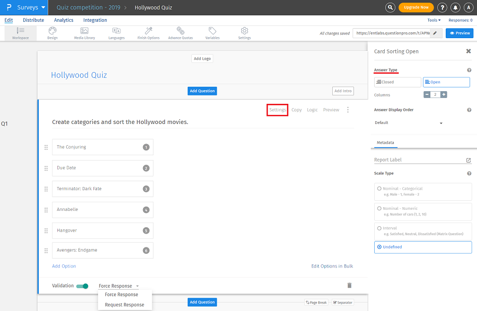Open the Tools dropdown menu
The image size is (477, 311).
tap(434, 20)
